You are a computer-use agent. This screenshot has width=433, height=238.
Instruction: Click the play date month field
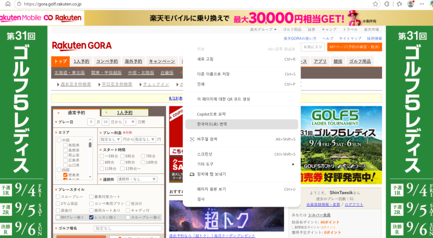coord(91,122)
